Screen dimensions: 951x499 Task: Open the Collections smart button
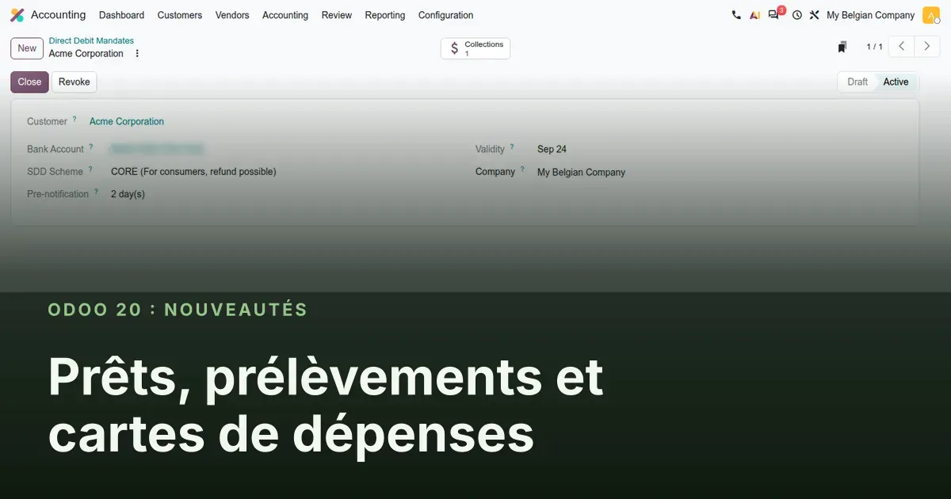point(475,48)
